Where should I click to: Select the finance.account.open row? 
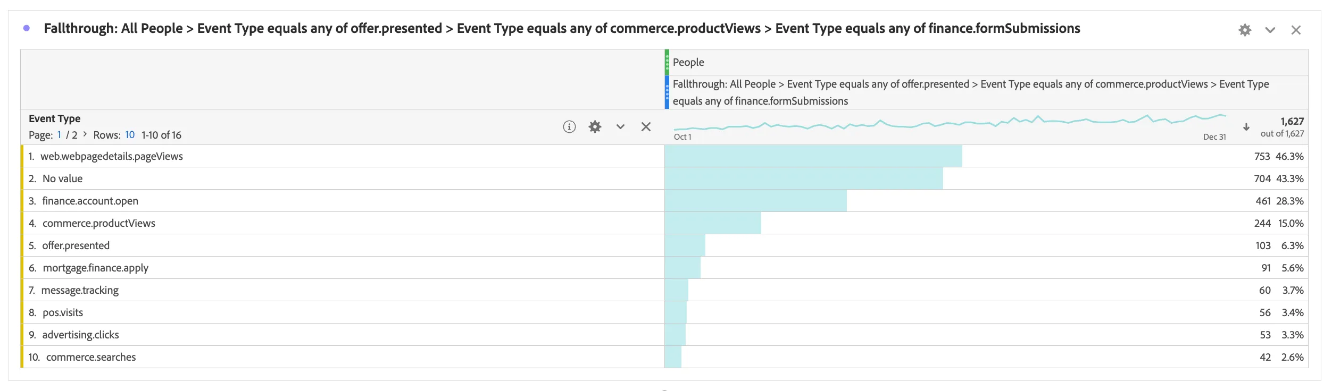664,201
